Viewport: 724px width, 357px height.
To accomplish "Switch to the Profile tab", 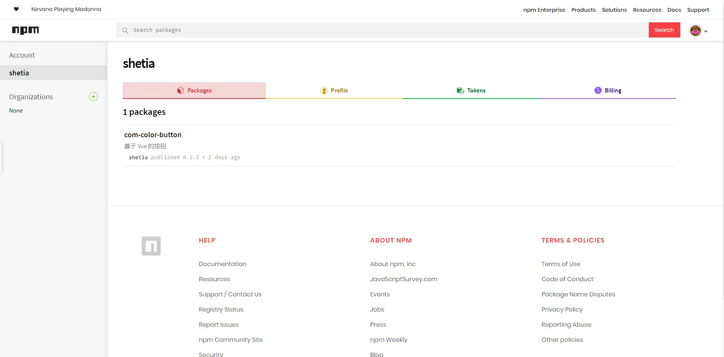I will (x=334, y=91).
